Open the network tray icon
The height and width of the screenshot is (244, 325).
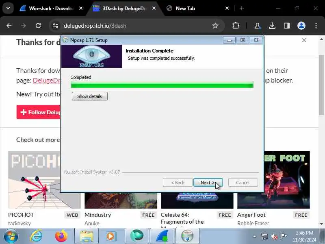264,236
